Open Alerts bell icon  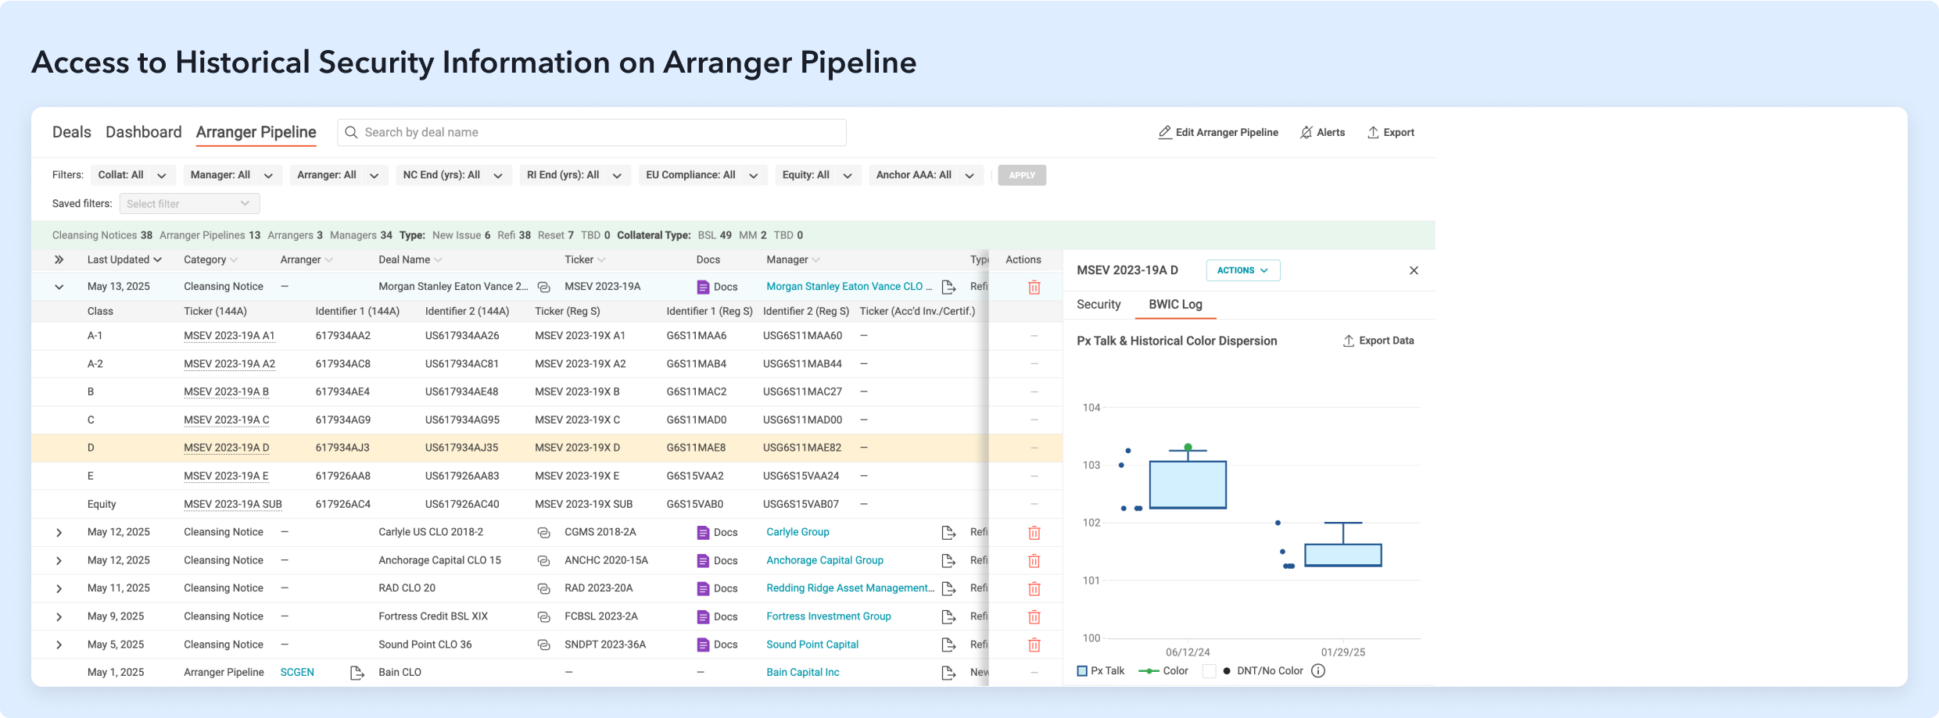click(1306, 133)
